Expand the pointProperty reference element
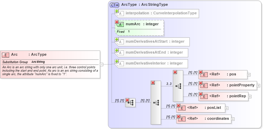The image size is (263, 129). 259,86
